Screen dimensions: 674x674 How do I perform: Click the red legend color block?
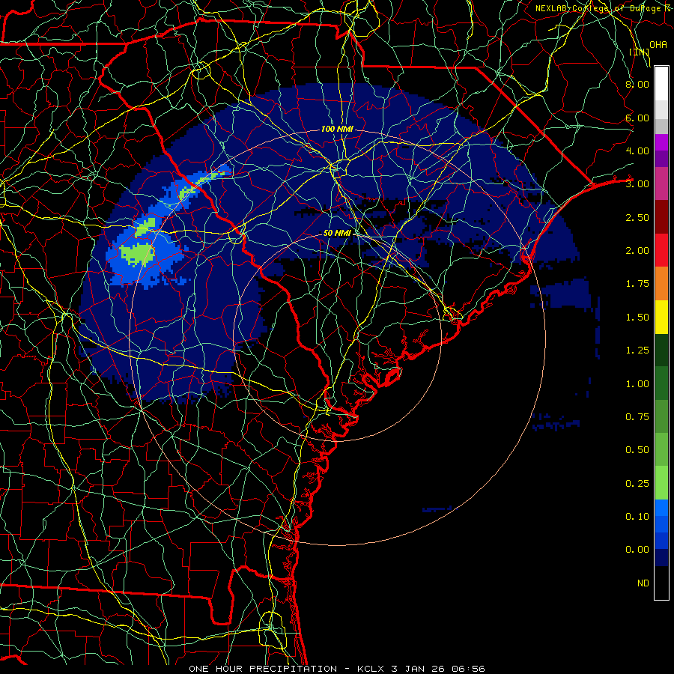click(x=661, y=250)
